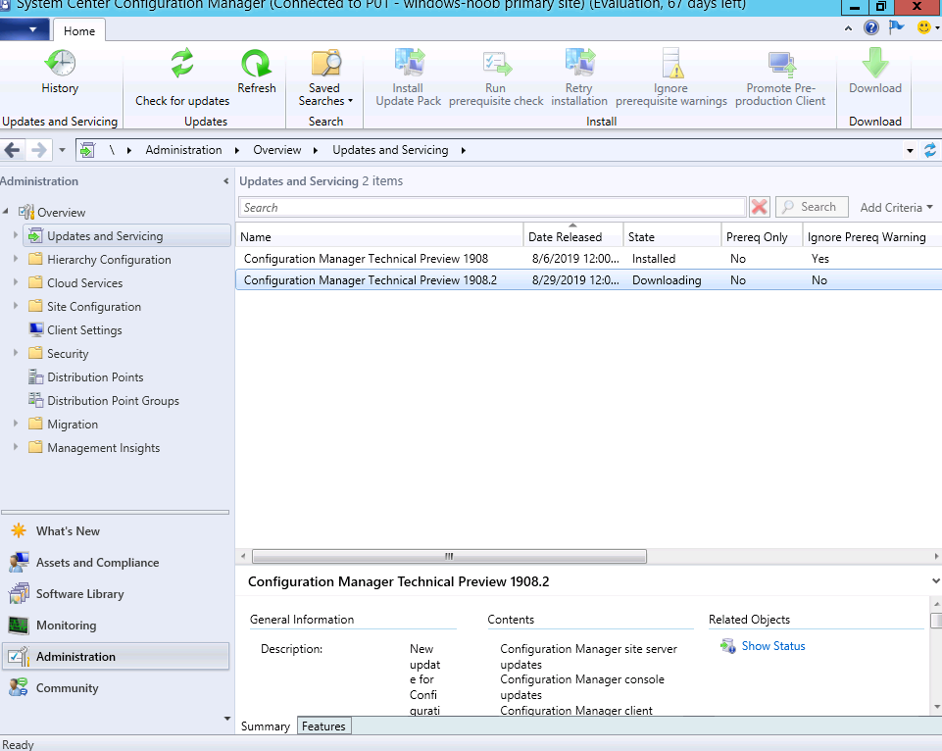Select the Administration workspace
Screen dimensions: 942x751
pos(116,656)
